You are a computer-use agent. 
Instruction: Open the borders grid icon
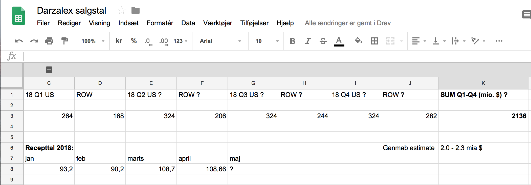(x=374, y=41)
